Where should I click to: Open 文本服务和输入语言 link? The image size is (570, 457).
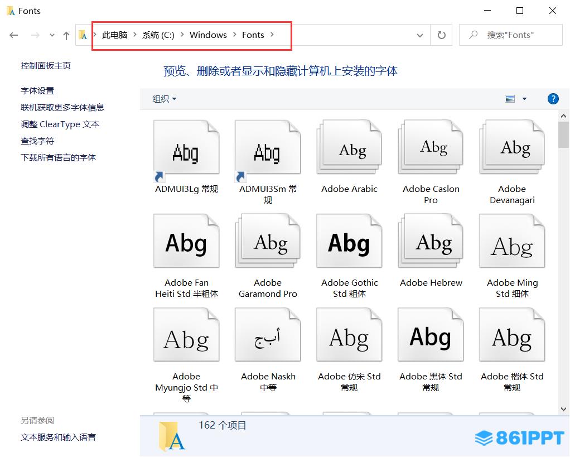[x=58, y=437]
